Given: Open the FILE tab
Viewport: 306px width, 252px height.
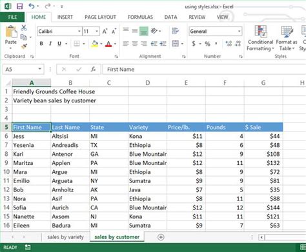Looking at the screenshot, I should tap(12, 17).
